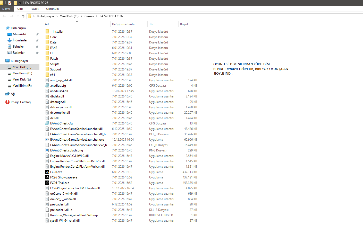The image size is (363, 243).
Task: Click 'Yerel Disk (C:)' breadcrumb
Action: (x=69, y=16)
